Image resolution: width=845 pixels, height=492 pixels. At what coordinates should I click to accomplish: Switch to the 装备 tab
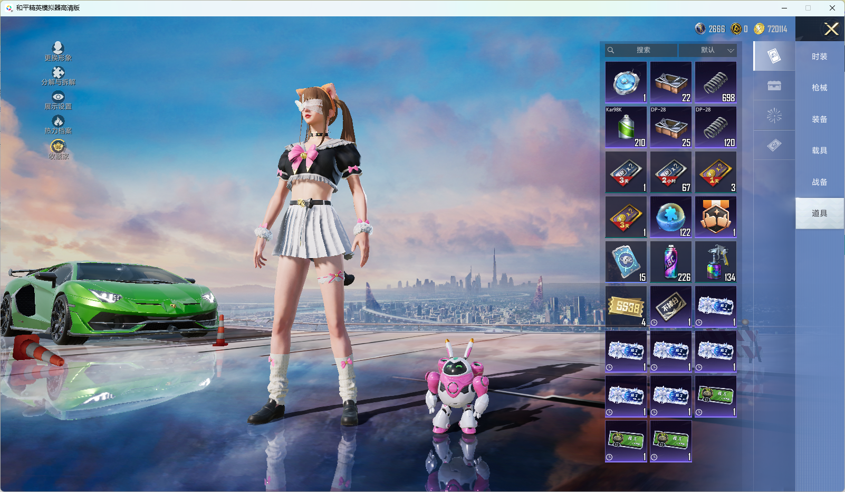tap(820, 119)
